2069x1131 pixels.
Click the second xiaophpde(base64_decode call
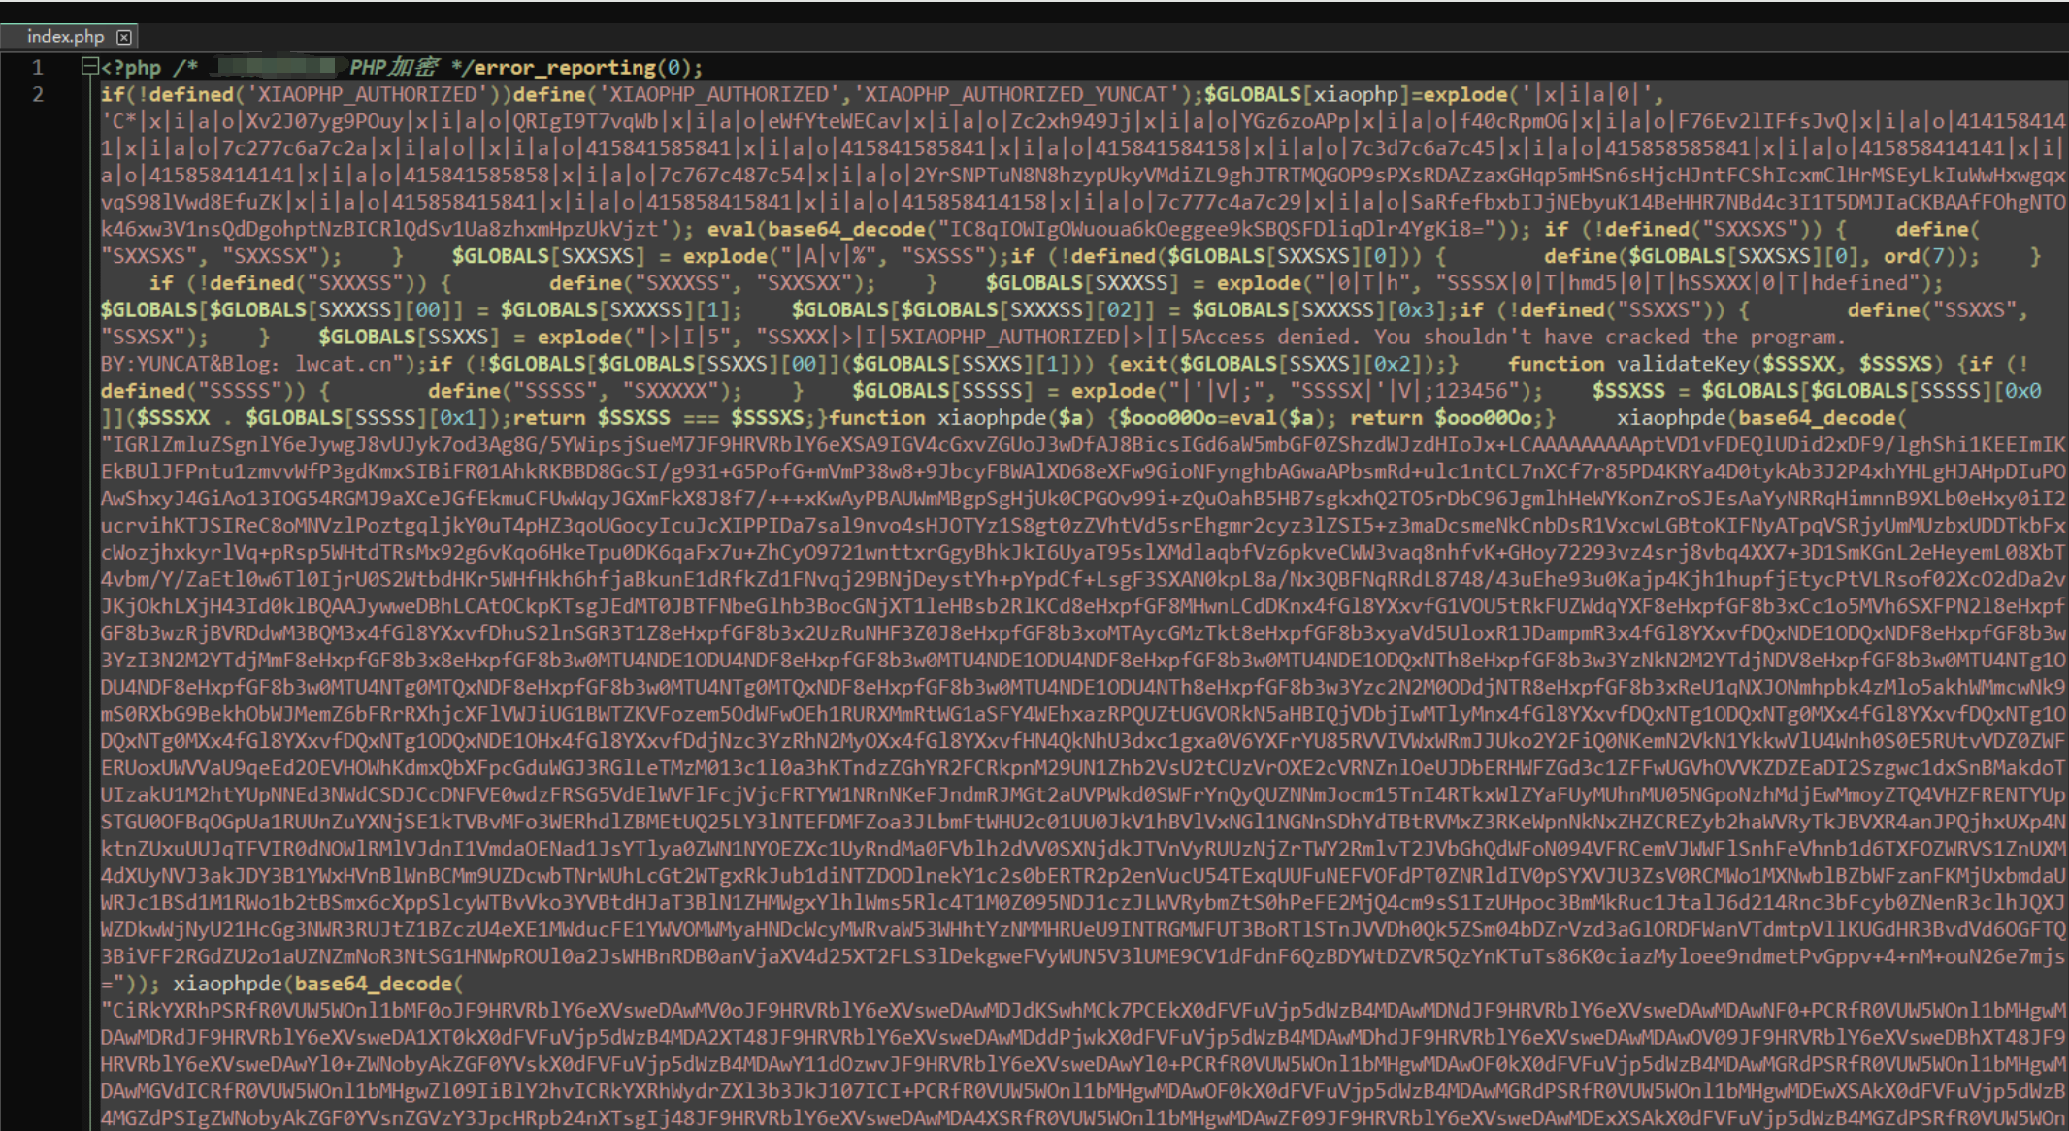coord(317,984)
